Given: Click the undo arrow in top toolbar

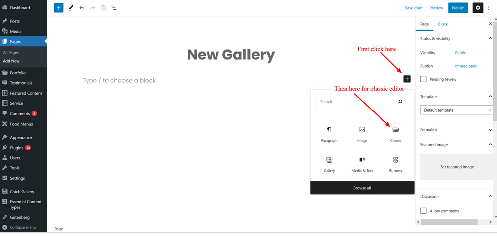Looking at the screenshot, I should tap(82, 8).
